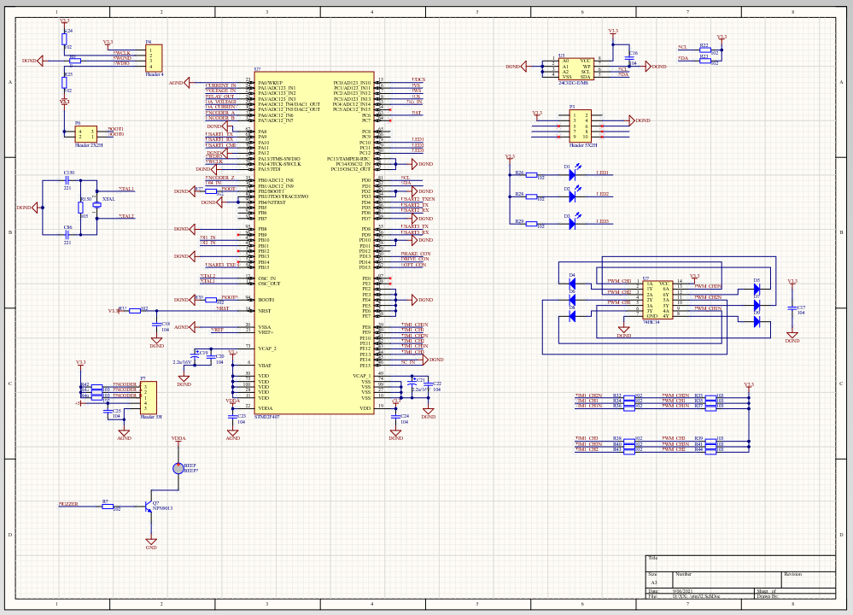Image resolution: width=853 pixels, height=615 pixels.
Task: Select resistor R24 above the SWD header
Action: tap(64, 39)
